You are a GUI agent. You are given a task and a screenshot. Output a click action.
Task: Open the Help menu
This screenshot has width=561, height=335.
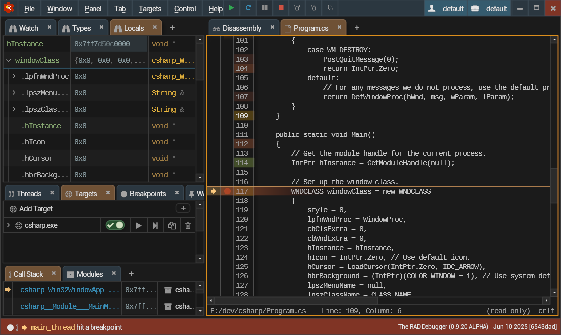[x=216, y=8]
